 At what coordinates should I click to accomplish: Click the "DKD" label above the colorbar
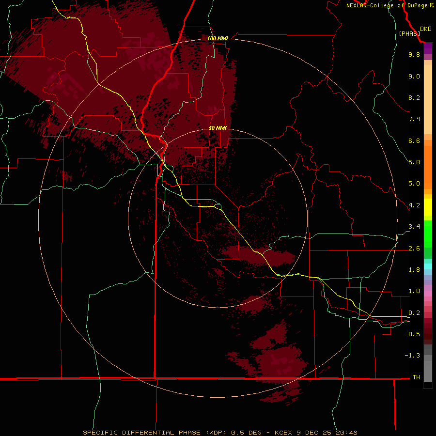click(x=426, y=29)
